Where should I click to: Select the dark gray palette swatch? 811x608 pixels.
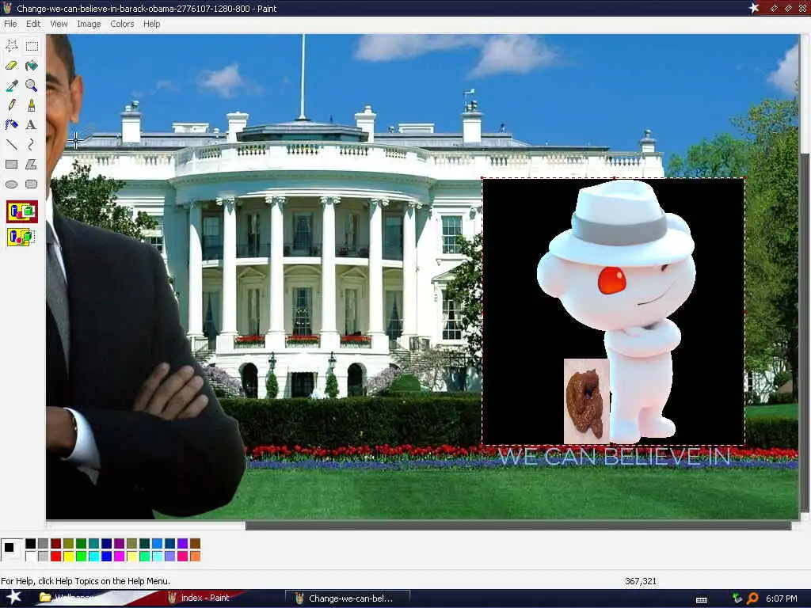tap(43, 543)
